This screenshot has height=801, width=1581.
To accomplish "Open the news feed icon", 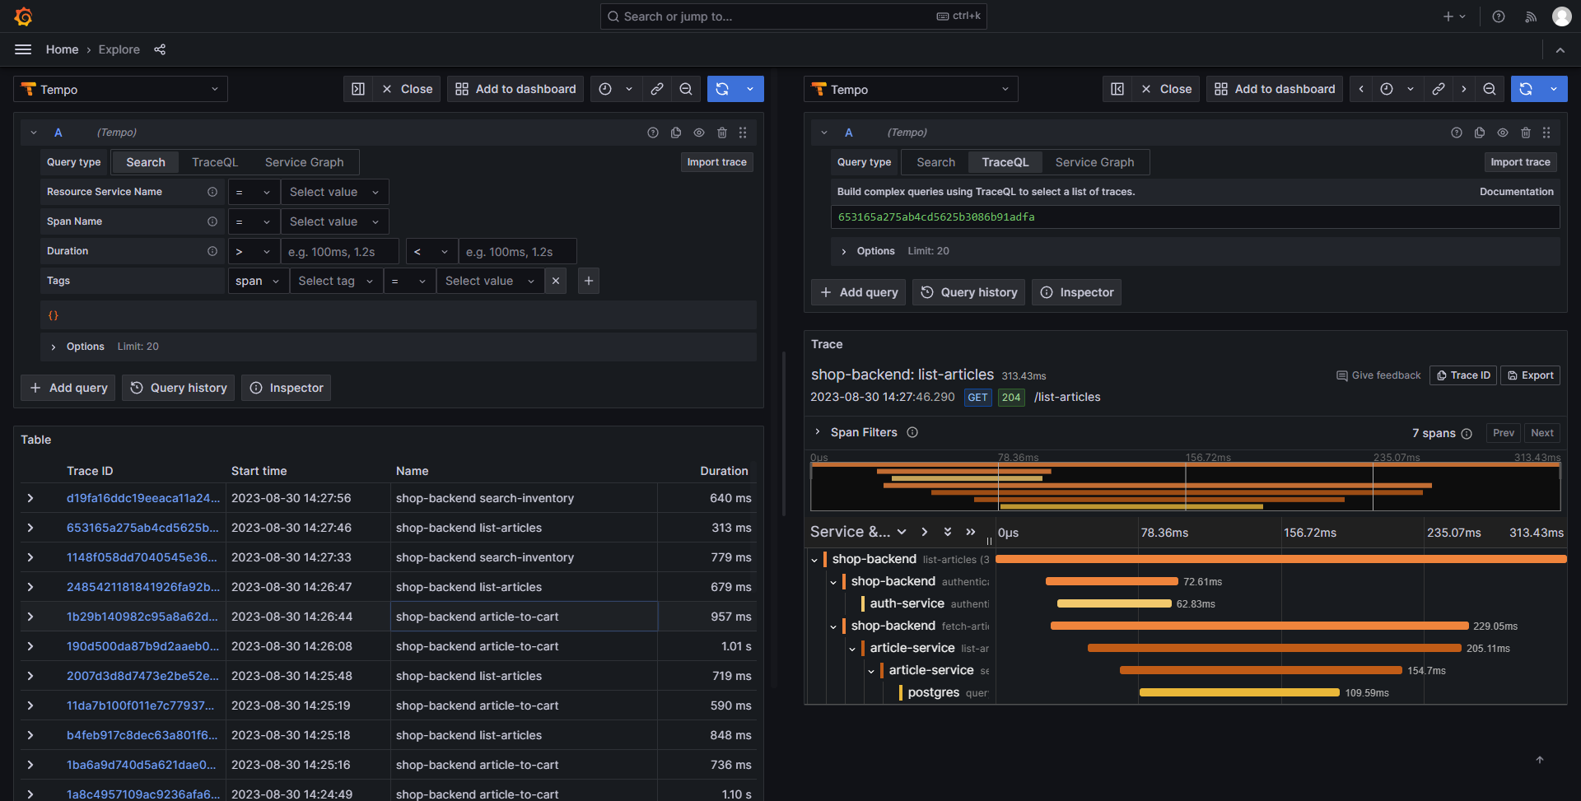I will (x=1531, y=16).
